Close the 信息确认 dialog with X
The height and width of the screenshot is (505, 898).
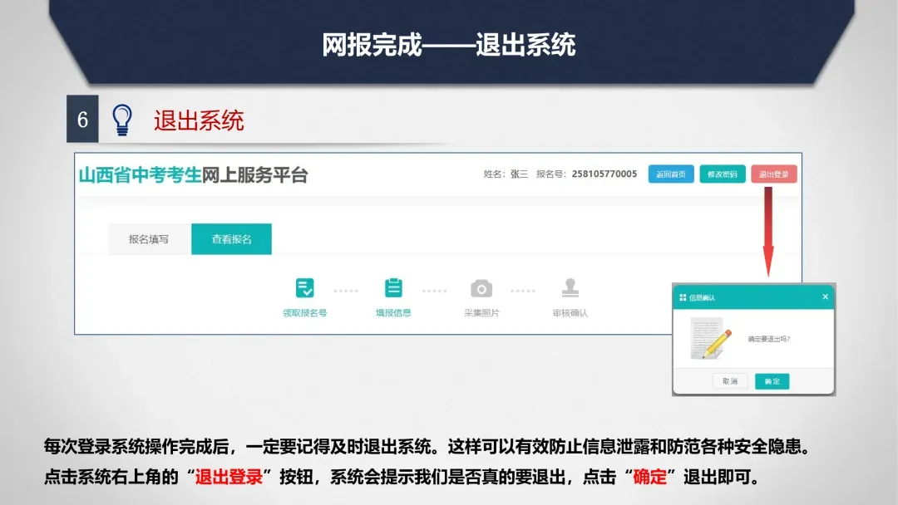point(825,297)
